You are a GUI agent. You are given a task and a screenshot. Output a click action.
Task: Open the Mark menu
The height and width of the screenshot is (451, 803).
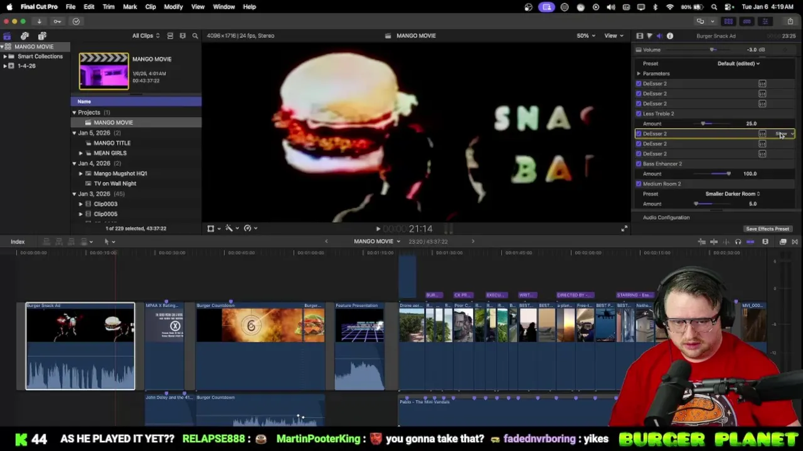[130, 7]
